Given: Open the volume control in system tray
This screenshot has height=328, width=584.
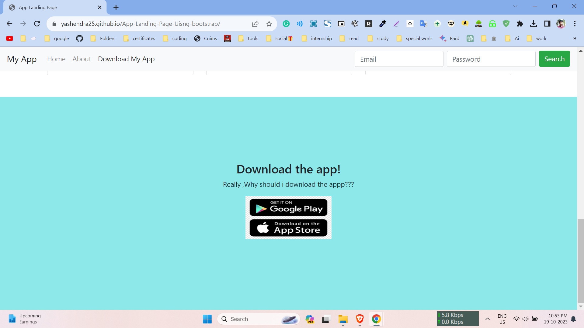Looking at the screenshot, I should 525,319.
